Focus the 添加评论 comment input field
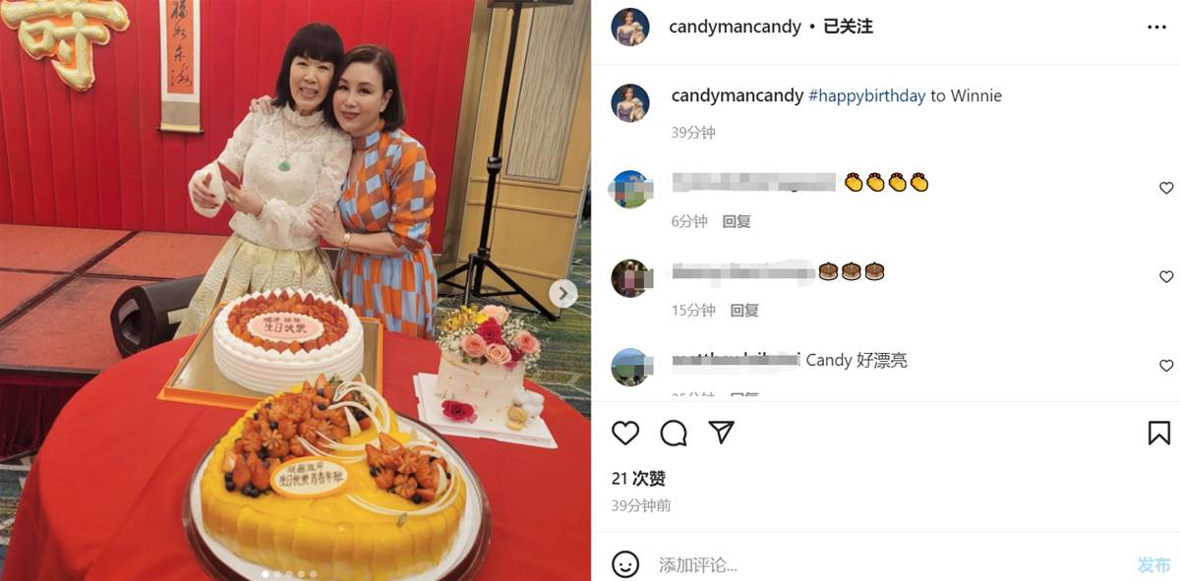Screen dimensions: 1180x581 pos(885,565)
